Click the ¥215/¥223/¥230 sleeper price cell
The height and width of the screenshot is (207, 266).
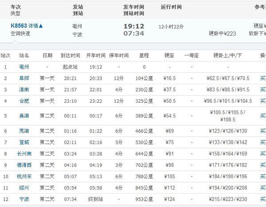pyautogui.click(x=228, y=199)
